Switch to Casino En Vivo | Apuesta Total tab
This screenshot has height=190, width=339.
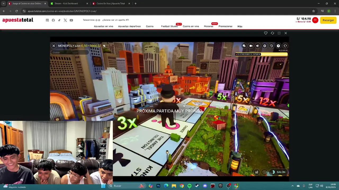coord(111,3)
